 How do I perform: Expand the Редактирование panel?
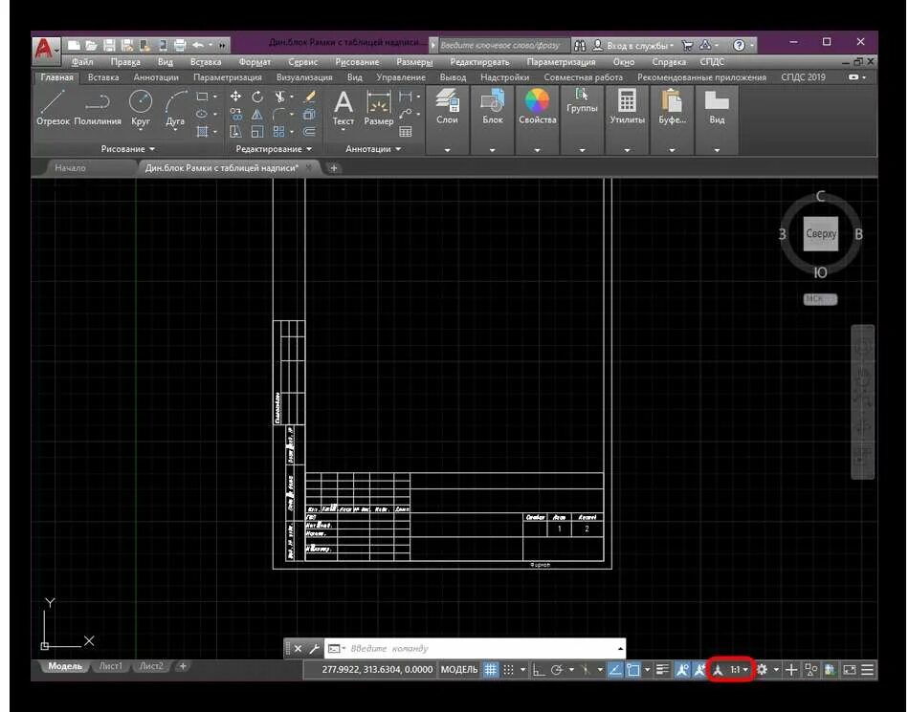(274, 149)
